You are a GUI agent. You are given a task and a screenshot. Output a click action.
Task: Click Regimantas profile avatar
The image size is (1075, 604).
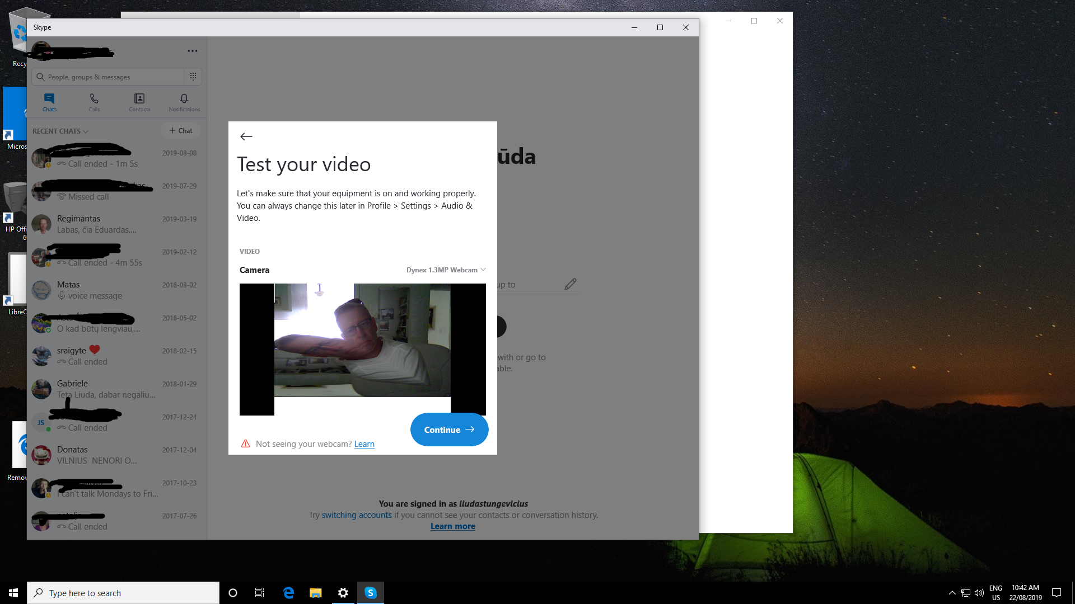click(41, 224)
